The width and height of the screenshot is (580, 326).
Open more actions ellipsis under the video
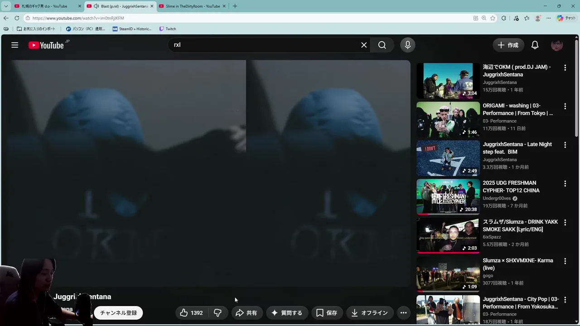403,313
